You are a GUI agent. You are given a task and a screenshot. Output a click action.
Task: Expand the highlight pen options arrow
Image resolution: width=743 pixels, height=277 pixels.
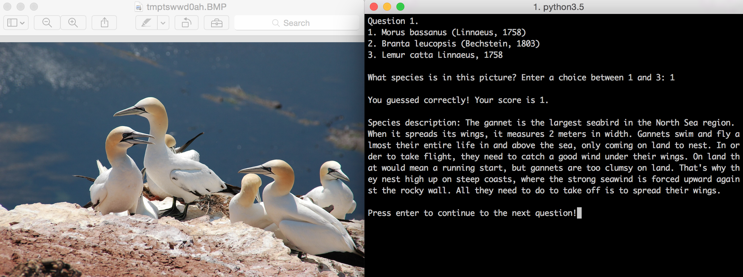click(x=163, y=23)
